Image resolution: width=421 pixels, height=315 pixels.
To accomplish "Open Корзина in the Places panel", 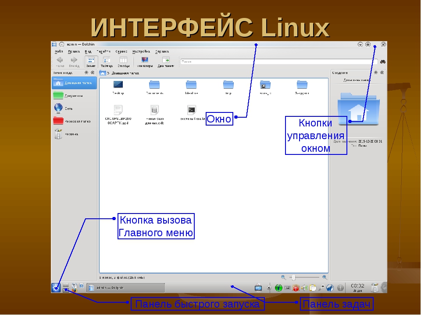I will 74,134.
